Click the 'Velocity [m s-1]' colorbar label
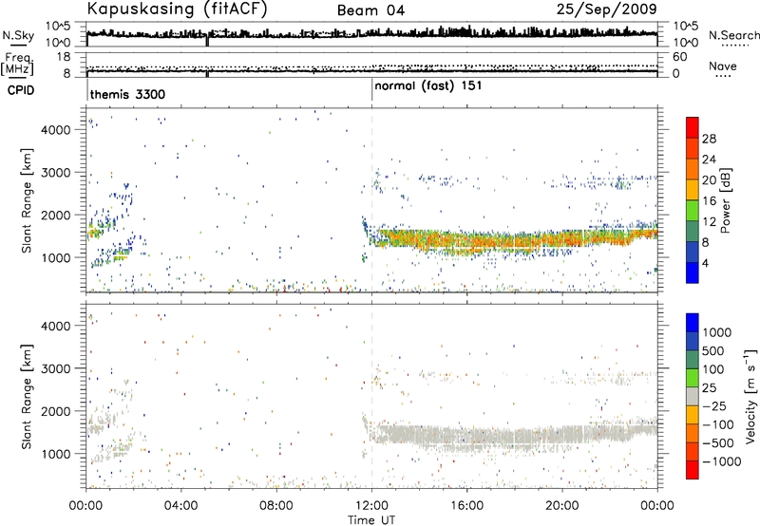Screen dimensions: 760x526 750,396
